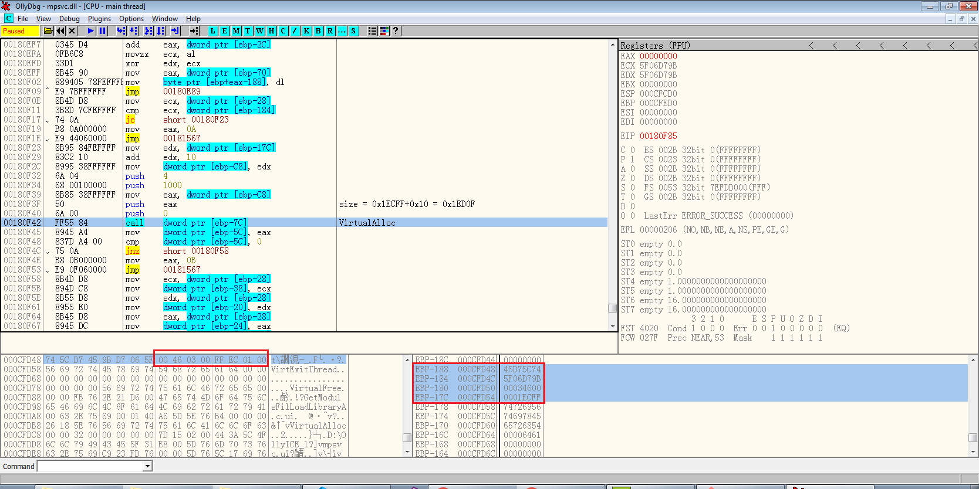Toggle the C flag value
This screenshot has width=979, height=489.
[632, 150]
